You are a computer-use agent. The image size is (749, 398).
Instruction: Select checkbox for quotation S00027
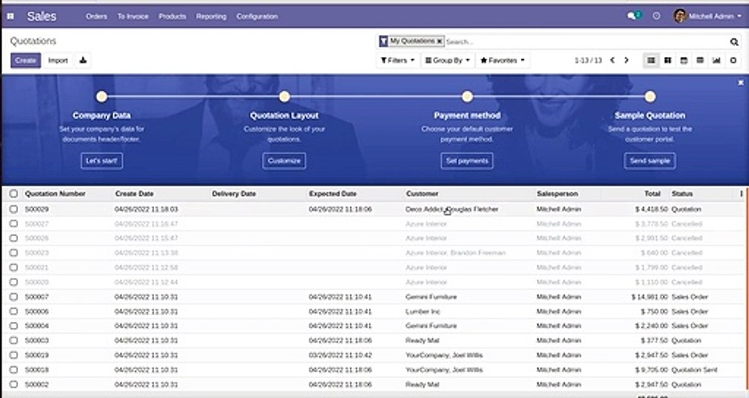pyautogui.click(x=14, y=224)
